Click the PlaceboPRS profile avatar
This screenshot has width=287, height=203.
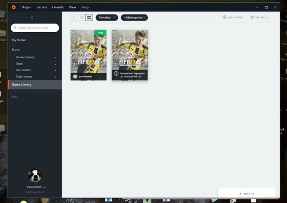click(35, 175)
